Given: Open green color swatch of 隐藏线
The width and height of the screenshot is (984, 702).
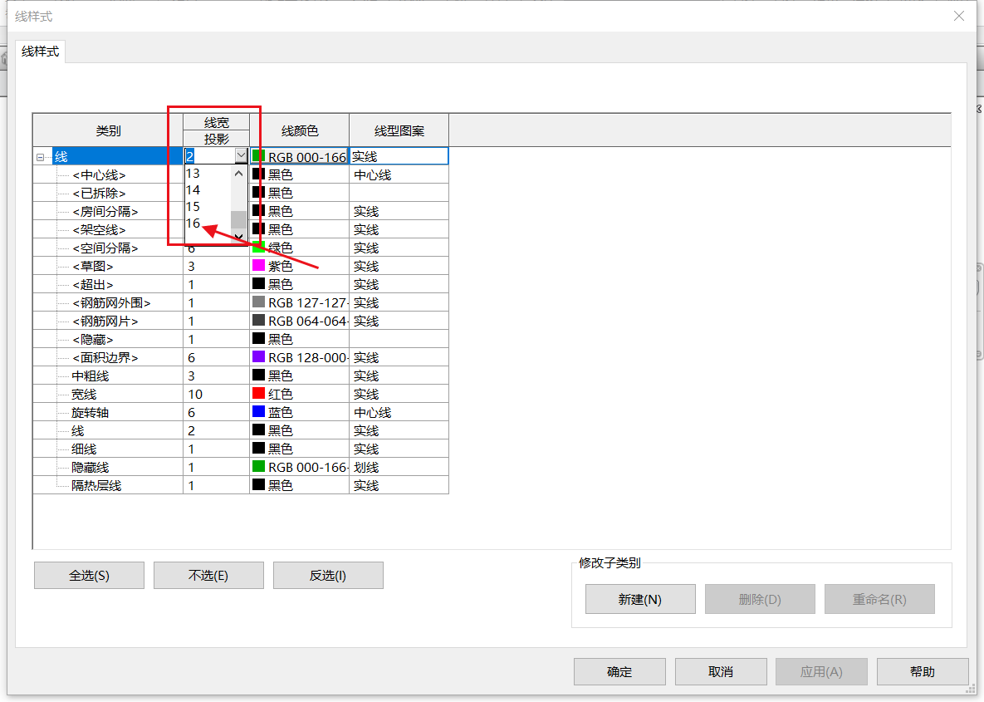Looking at the screenshot, I should tap(258, 467).
